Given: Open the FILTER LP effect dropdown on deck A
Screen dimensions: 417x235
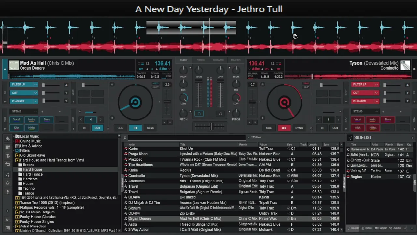Looking at the screenshot, I should pos(36,85).
